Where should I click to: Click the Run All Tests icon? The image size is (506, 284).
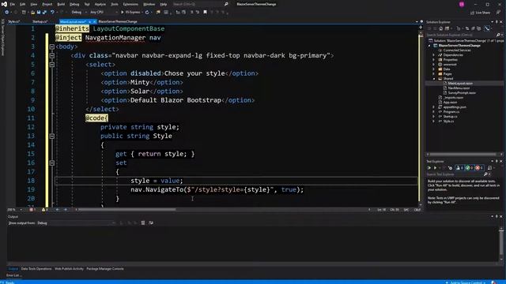coord(429,168)
